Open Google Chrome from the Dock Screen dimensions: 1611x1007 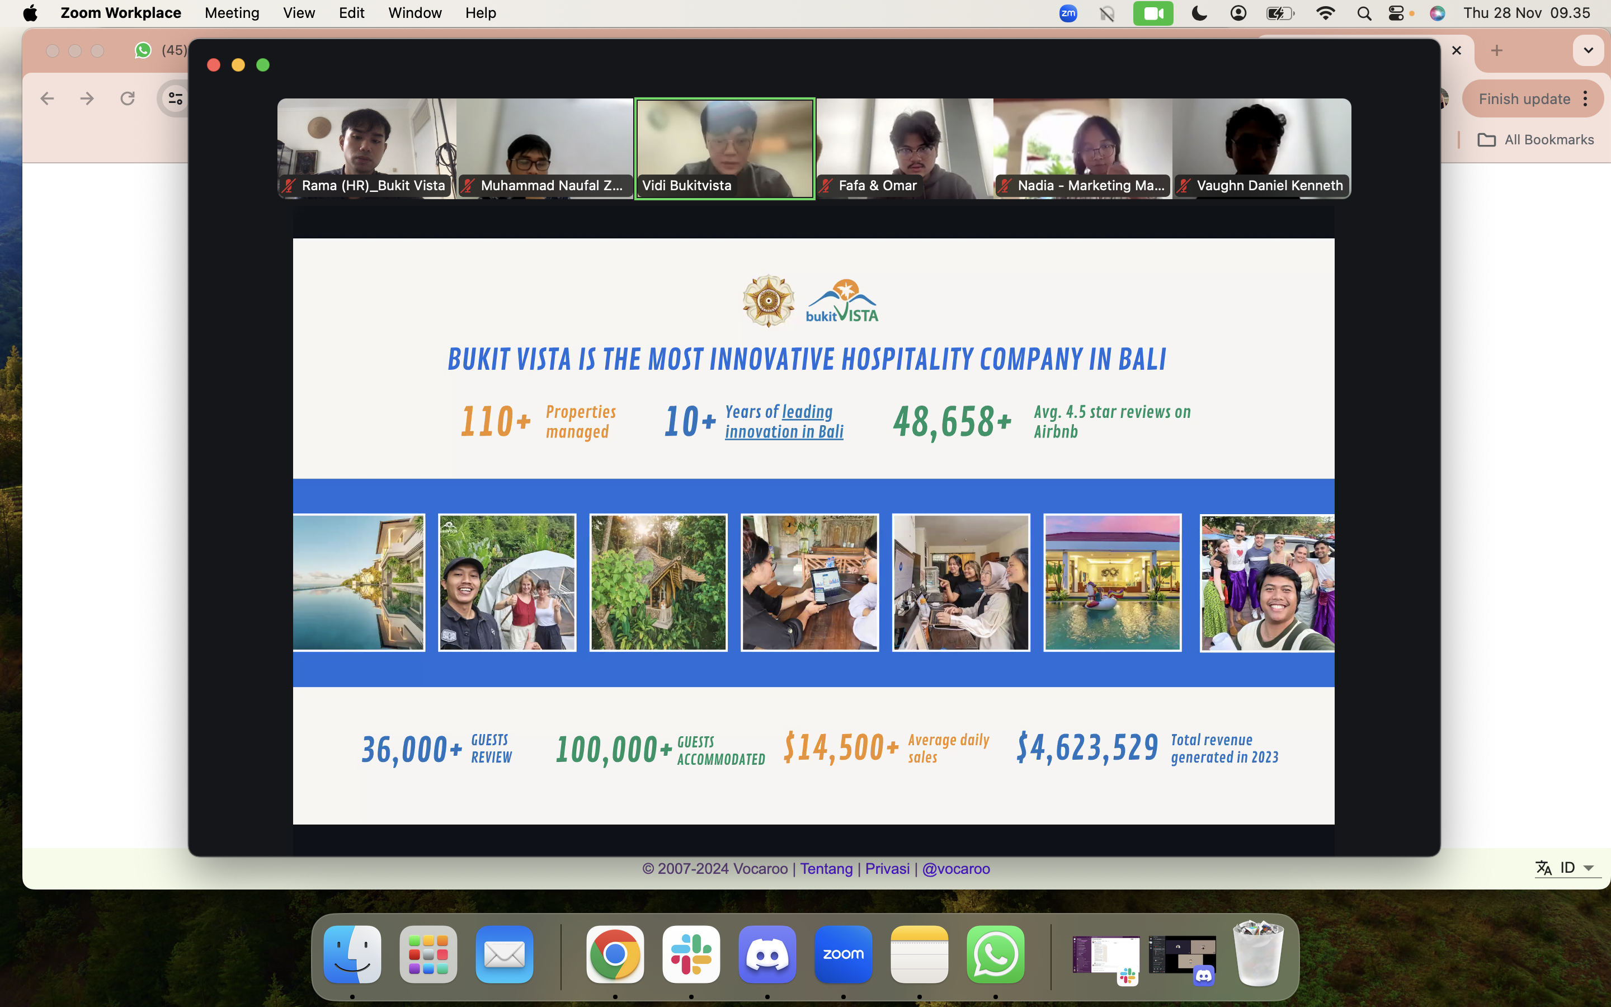(x=615, y=954)
